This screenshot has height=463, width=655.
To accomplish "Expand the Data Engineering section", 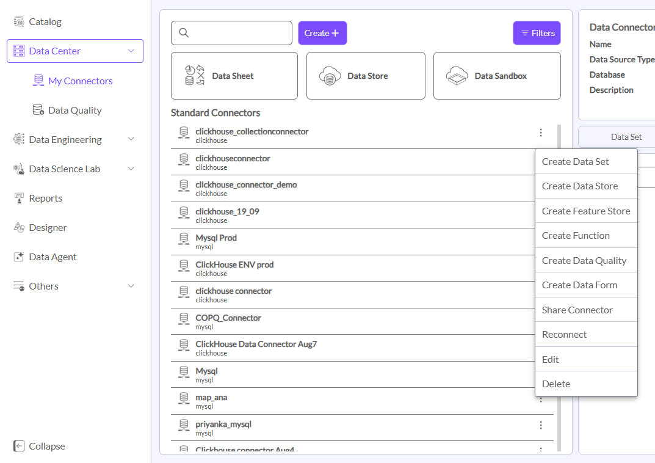I will click(x=131, y=140).
